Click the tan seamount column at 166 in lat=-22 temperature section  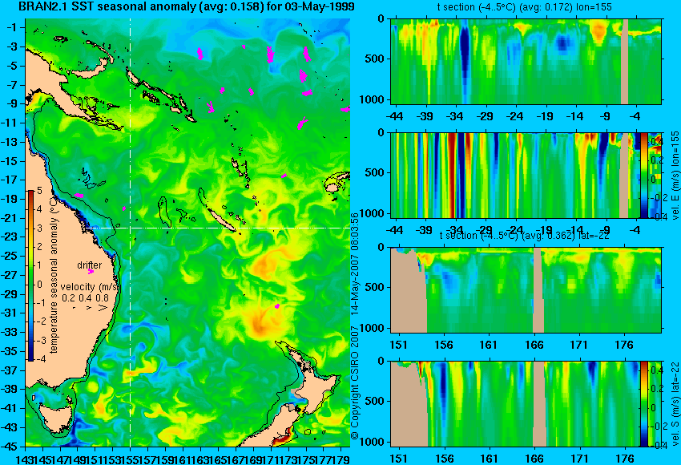click(538, 290)
